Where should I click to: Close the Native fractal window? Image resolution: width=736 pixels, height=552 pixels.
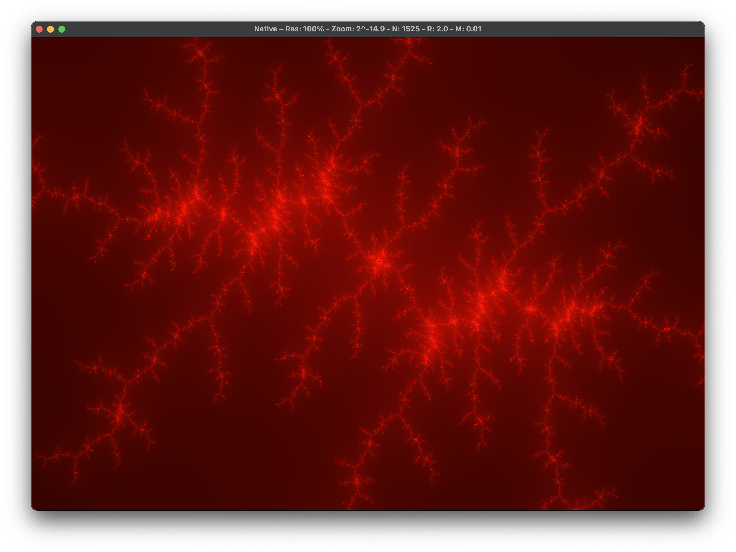(39, 29)
